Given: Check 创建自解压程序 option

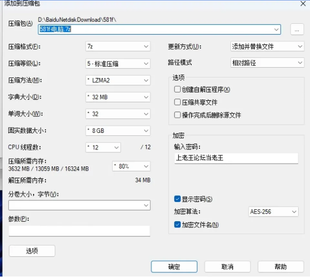Looking at the screenshot, I should 177,89.
